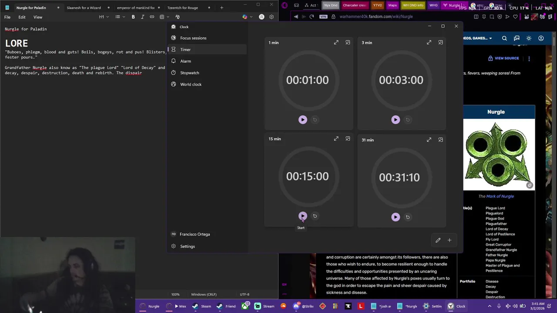Screen dimensions: 557x313
Task: Toggle the wiki light/dark theme icon
Action: tap(529, 38)
